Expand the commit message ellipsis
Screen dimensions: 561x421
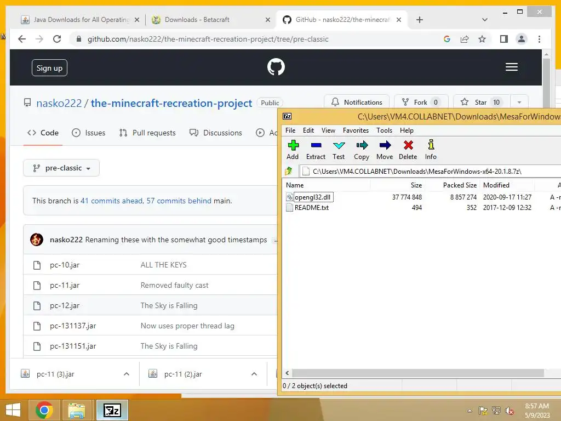point(275,241)
